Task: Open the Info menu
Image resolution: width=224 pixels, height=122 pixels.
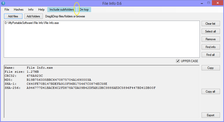Action: (31, 10)
